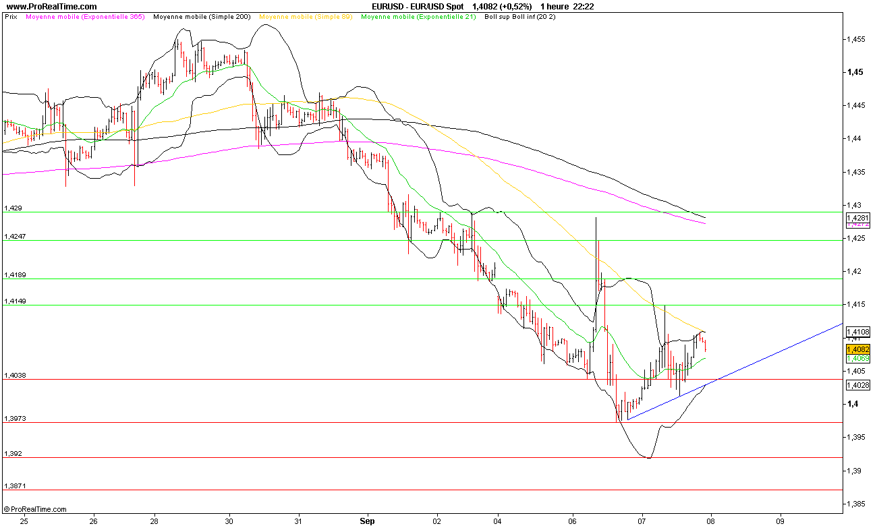877x526 pixels.
Task: Click the 1,4038 support level label
Action: tap(16, 376)
